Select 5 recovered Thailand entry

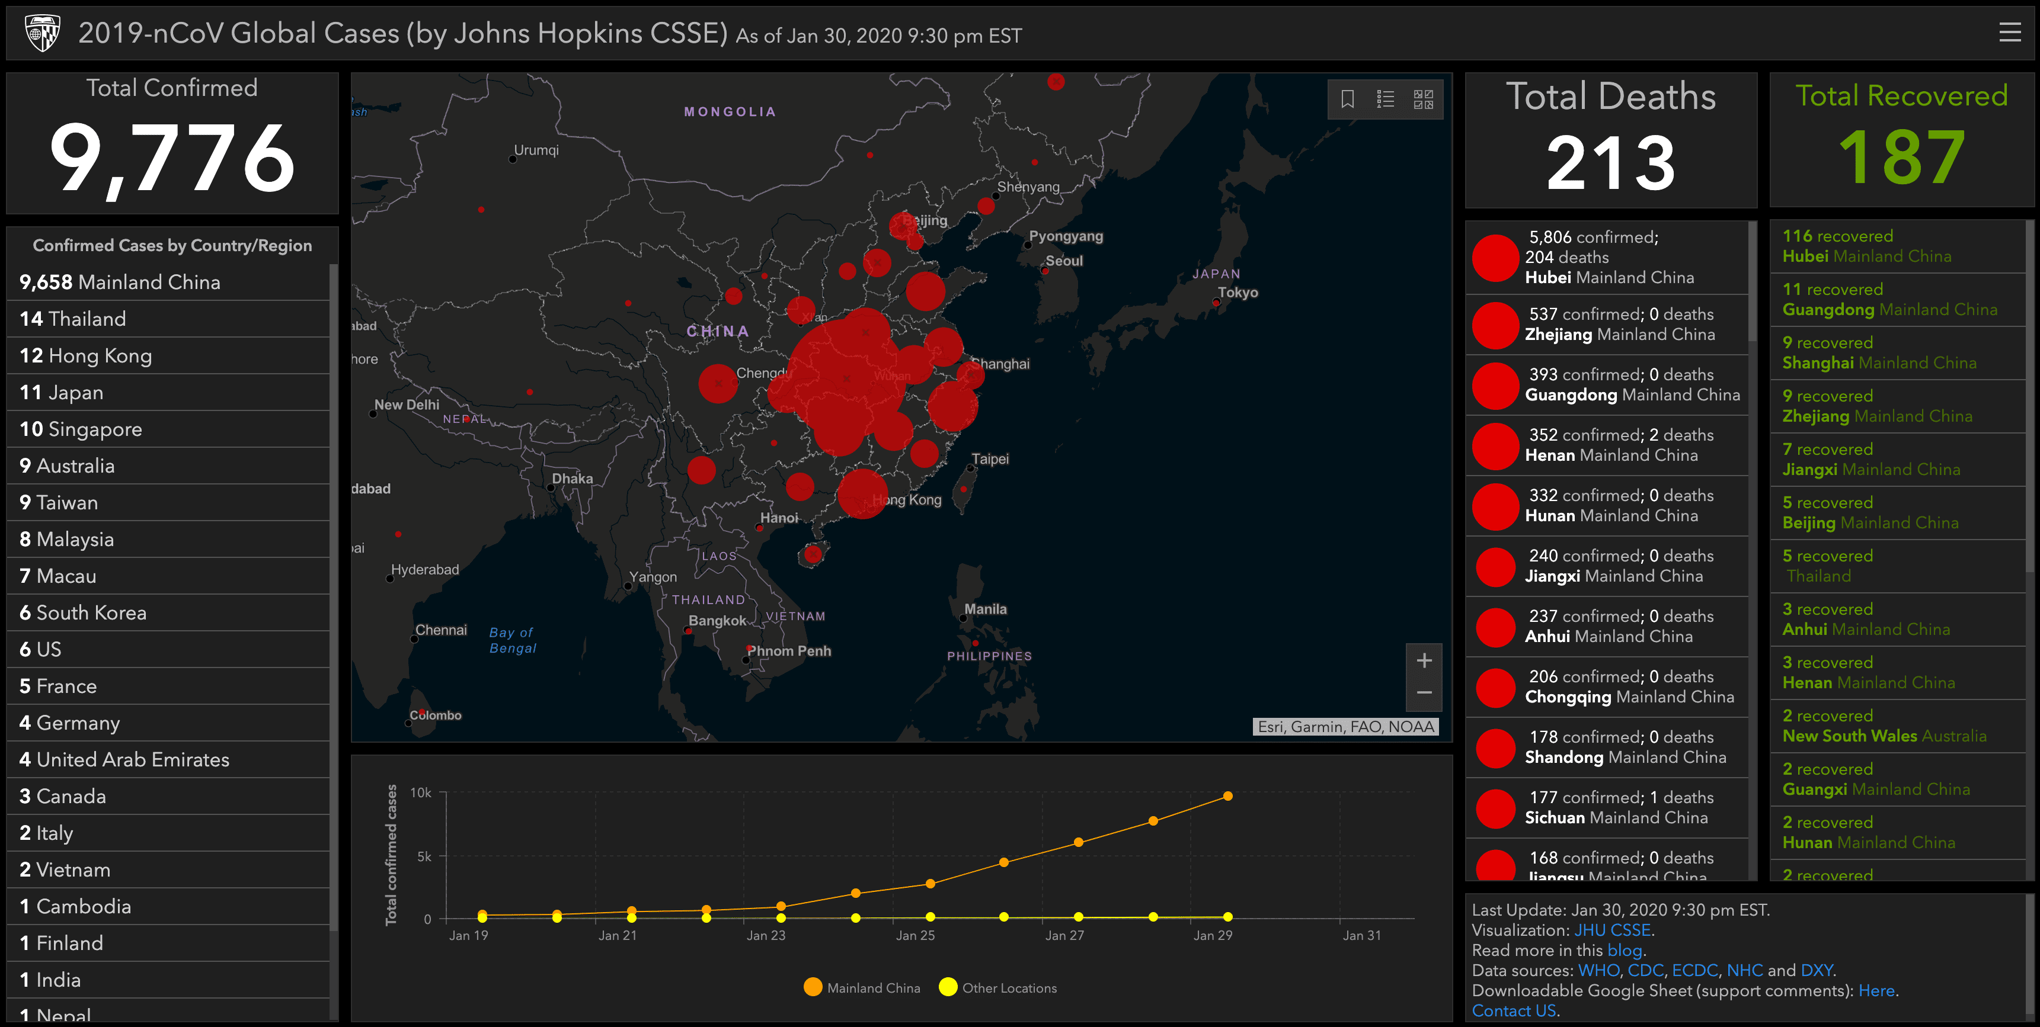1898,567
